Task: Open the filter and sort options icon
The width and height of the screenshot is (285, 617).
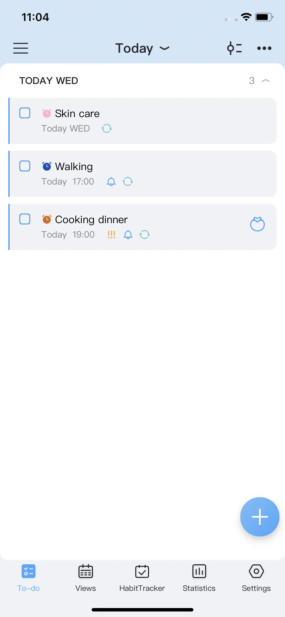Action: point(234,48)
